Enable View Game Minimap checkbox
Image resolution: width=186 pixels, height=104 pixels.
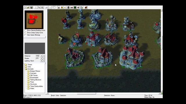click(25, 35)
